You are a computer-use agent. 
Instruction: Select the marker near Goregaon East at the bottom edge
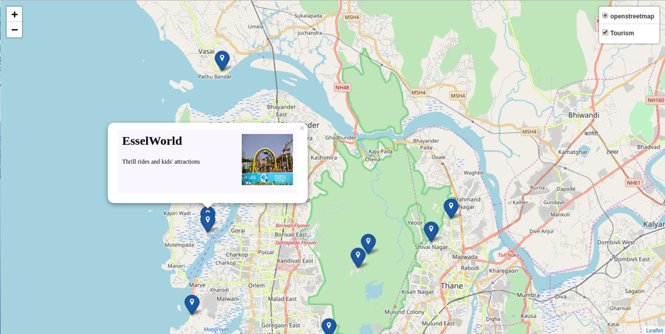coord(329,326)
